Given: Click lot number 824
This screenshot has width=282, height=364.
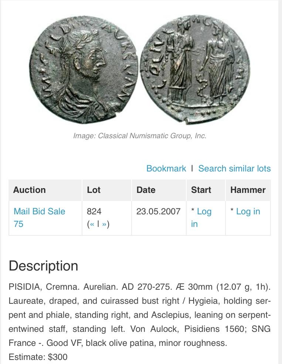Looking at the screenshot, I should tap(94, 211).
